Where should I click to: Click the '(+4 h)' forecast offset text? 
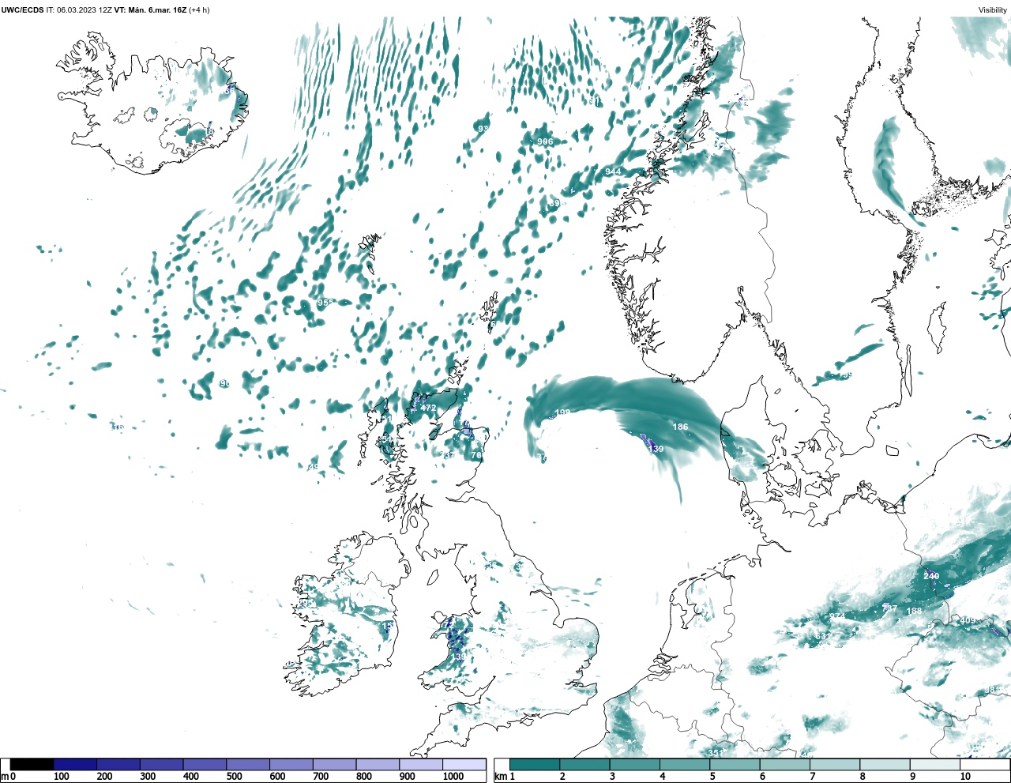coord(200,10)
